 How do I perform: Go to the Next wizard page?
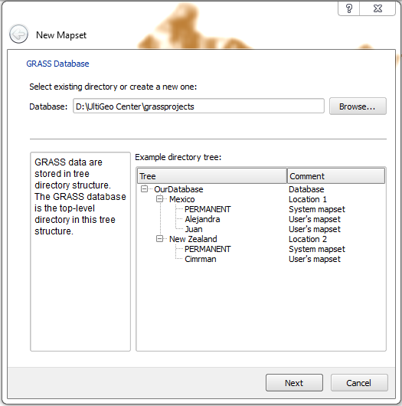pyautogui.click(x=294, y=383)
